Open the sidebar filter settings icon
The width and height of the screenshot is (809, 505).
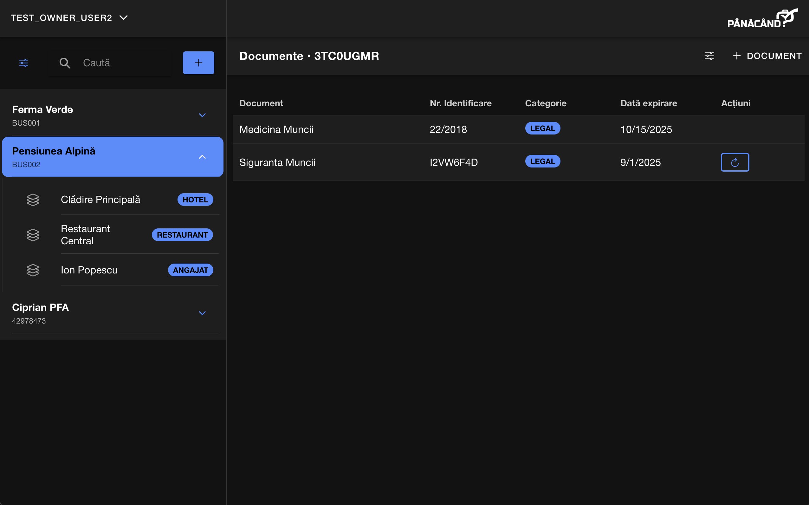[24, 63]
